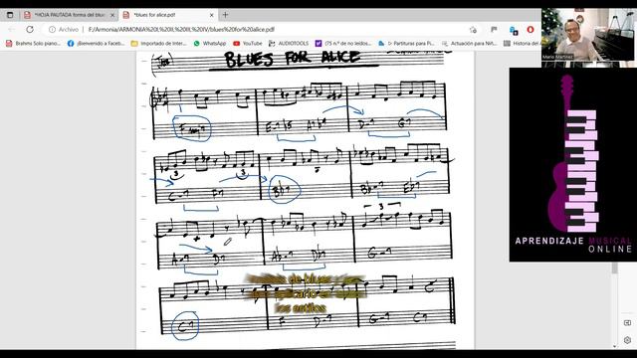Open the collections flag icon

coord(494,29)
